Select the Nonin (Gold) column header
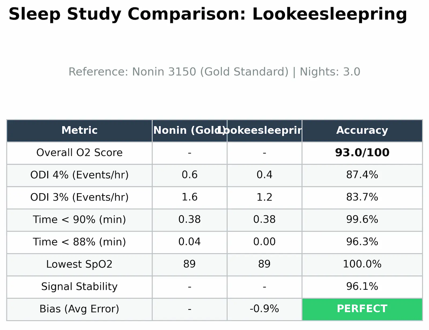The width and height of the screenshot is (429, 330). pyautogui.click(x=189, y=130)
